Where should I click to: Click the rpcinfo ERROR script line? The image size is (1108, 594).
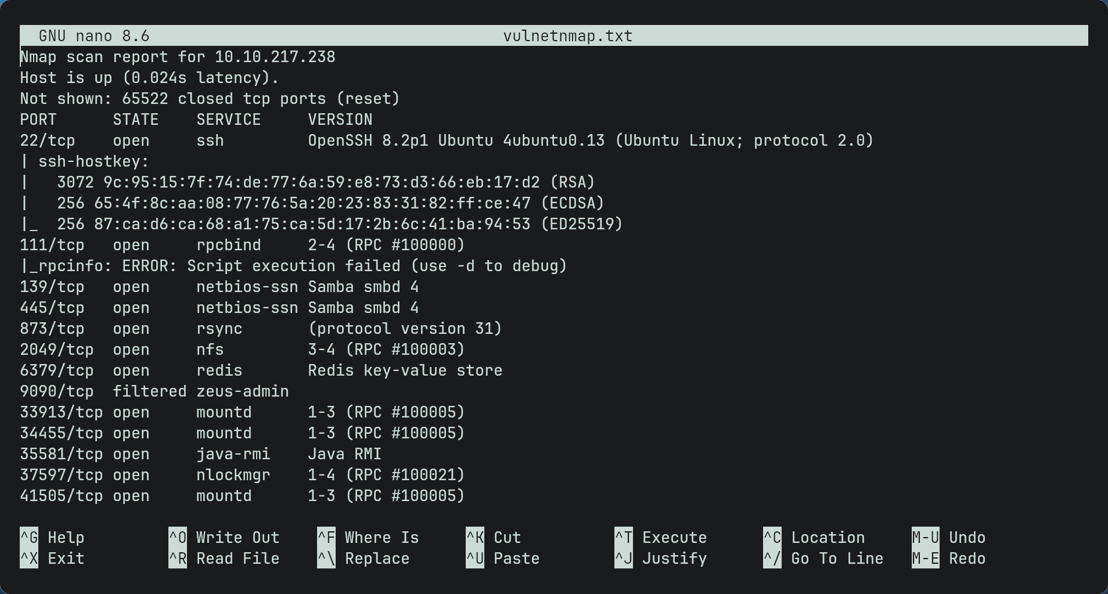(294, 266)
